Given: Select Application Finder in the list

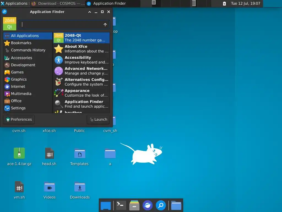Looking at the screenshot, I should click(x=81, y=104).
